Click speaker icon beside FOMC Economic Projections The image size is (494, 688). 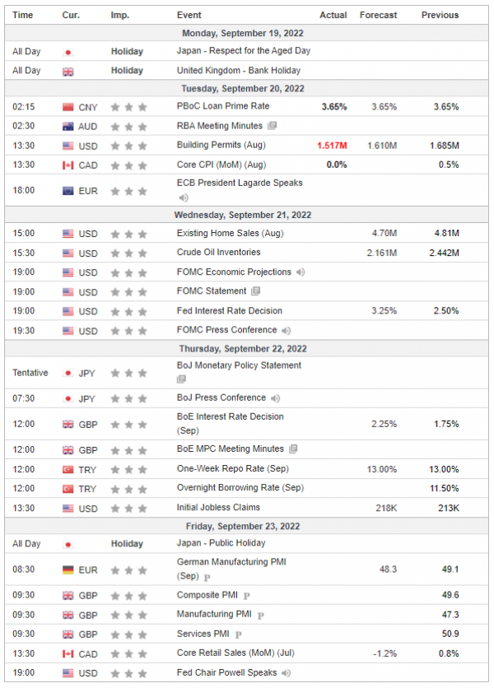click(301, 272)
